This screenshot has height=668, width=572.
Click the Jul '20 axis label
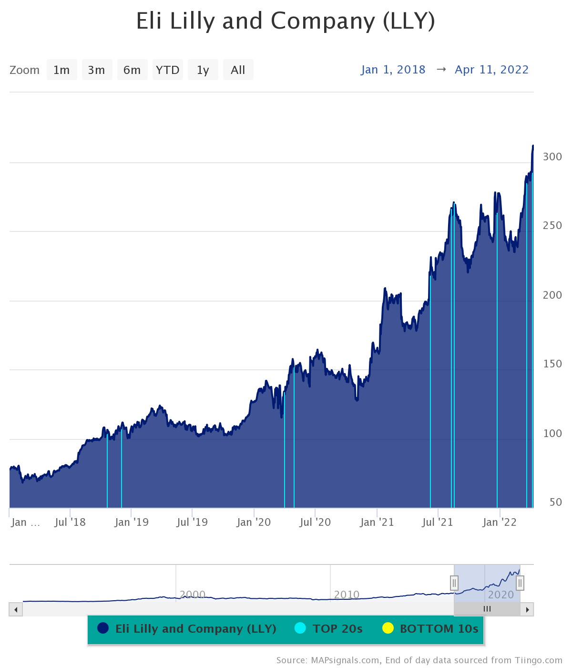[x=315, y=522]
